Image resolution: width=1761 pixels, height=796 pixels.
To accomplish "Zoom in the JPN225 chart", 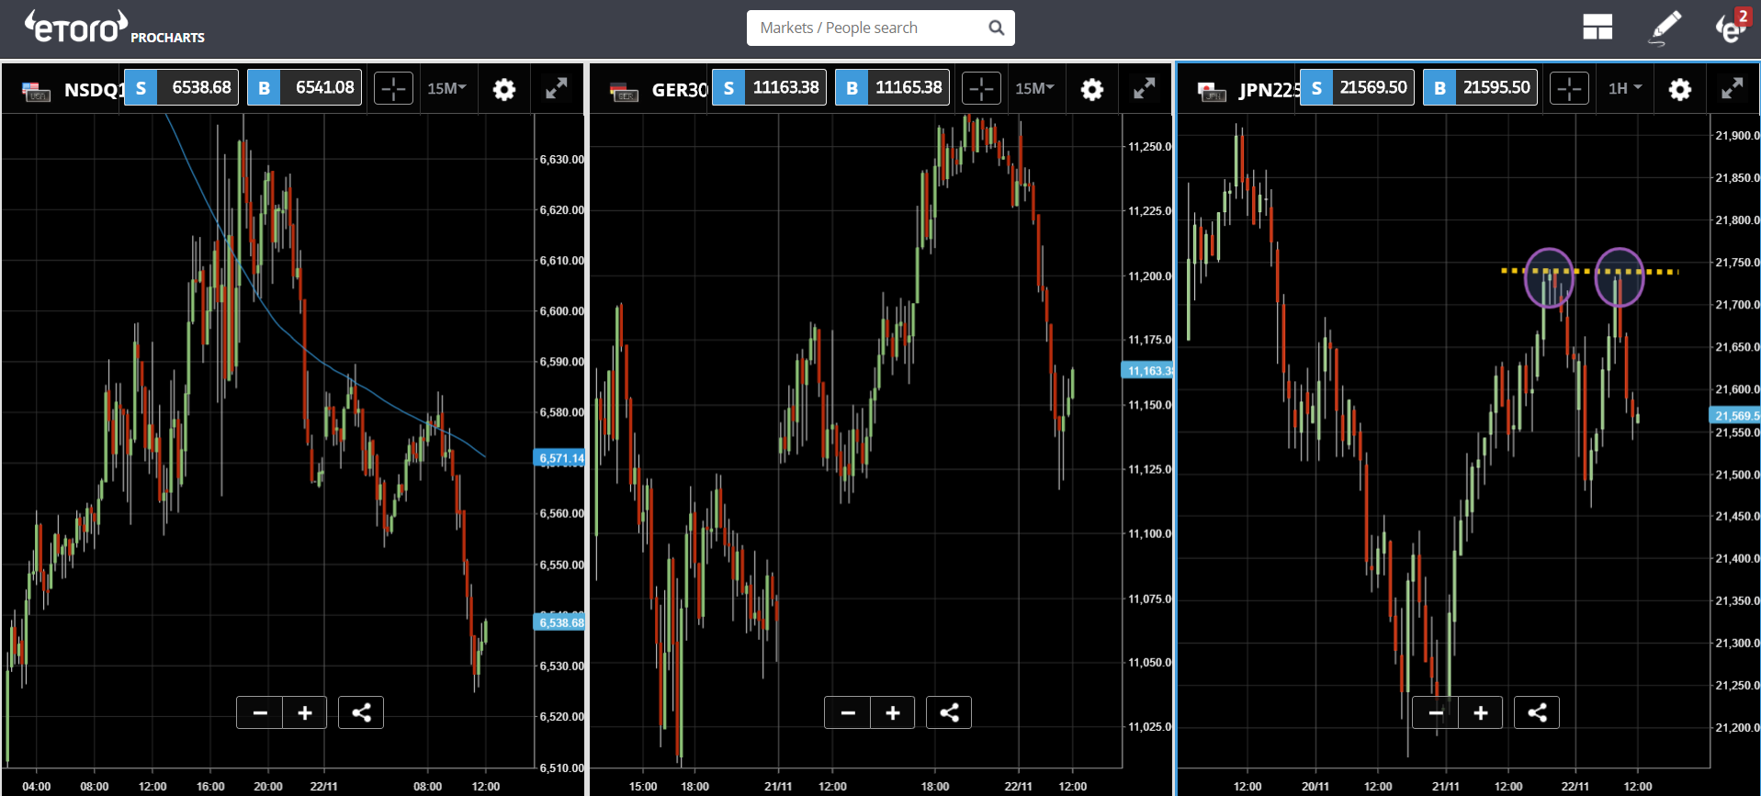I will (x=1481, y=712).
